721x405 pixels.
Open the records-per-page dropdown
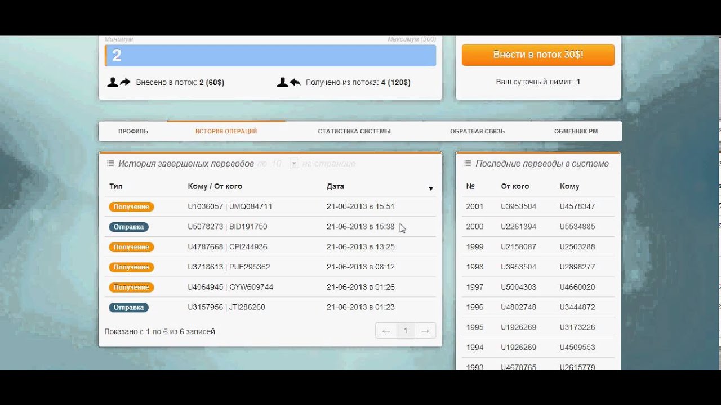pos(293,164)
